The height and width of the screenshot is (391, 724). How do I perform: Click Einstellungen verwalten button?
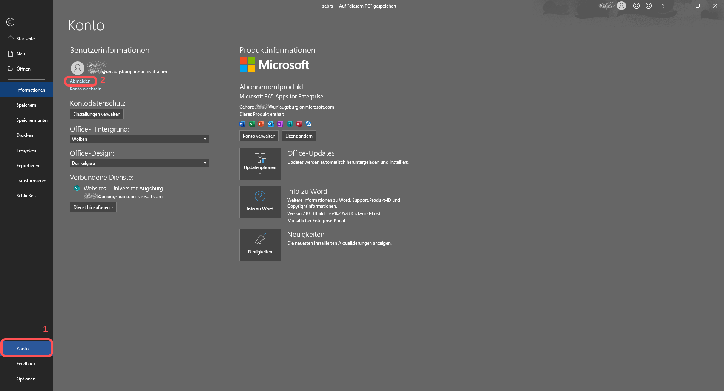click(x=97, y=114)
